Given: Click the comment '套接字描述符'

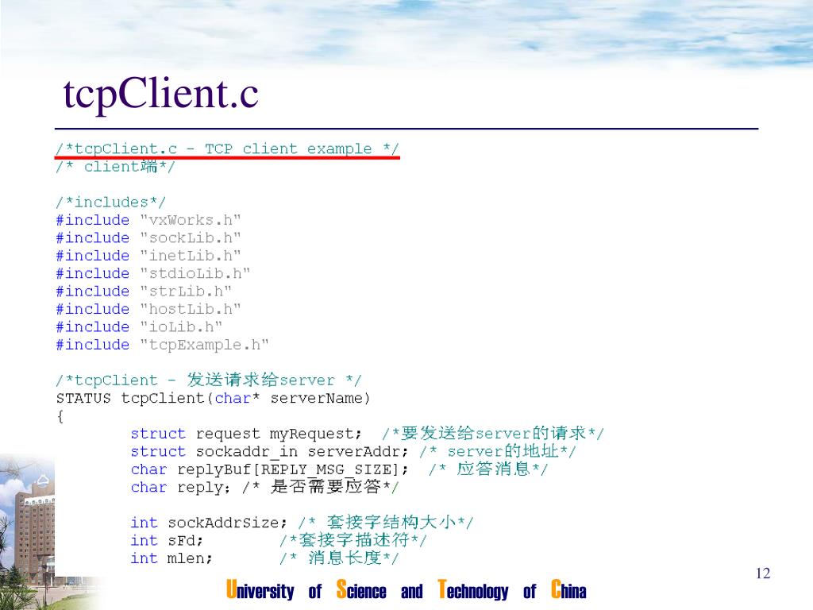Looking at the screenshot, I should [x=353, y=540].
